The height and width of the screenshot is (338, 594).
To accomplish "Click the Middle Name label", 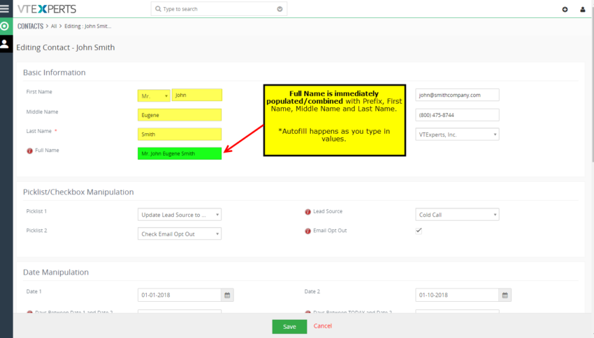I will 42,112.
